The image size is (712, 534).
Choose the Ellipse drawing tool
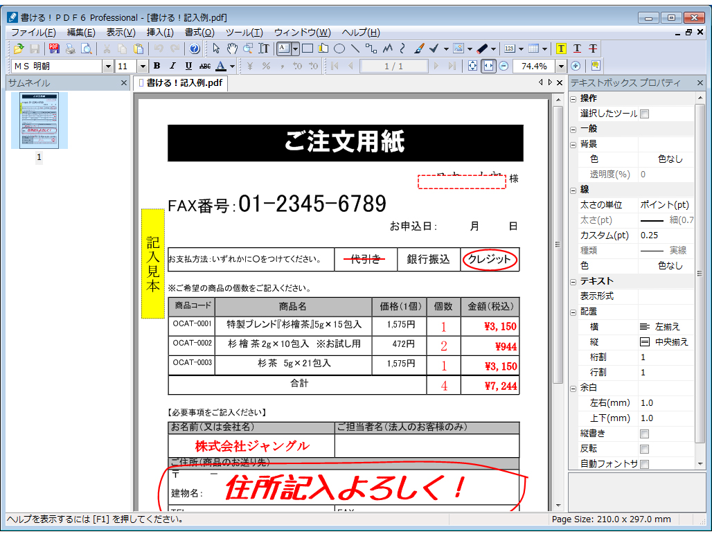tap(339, 48)
